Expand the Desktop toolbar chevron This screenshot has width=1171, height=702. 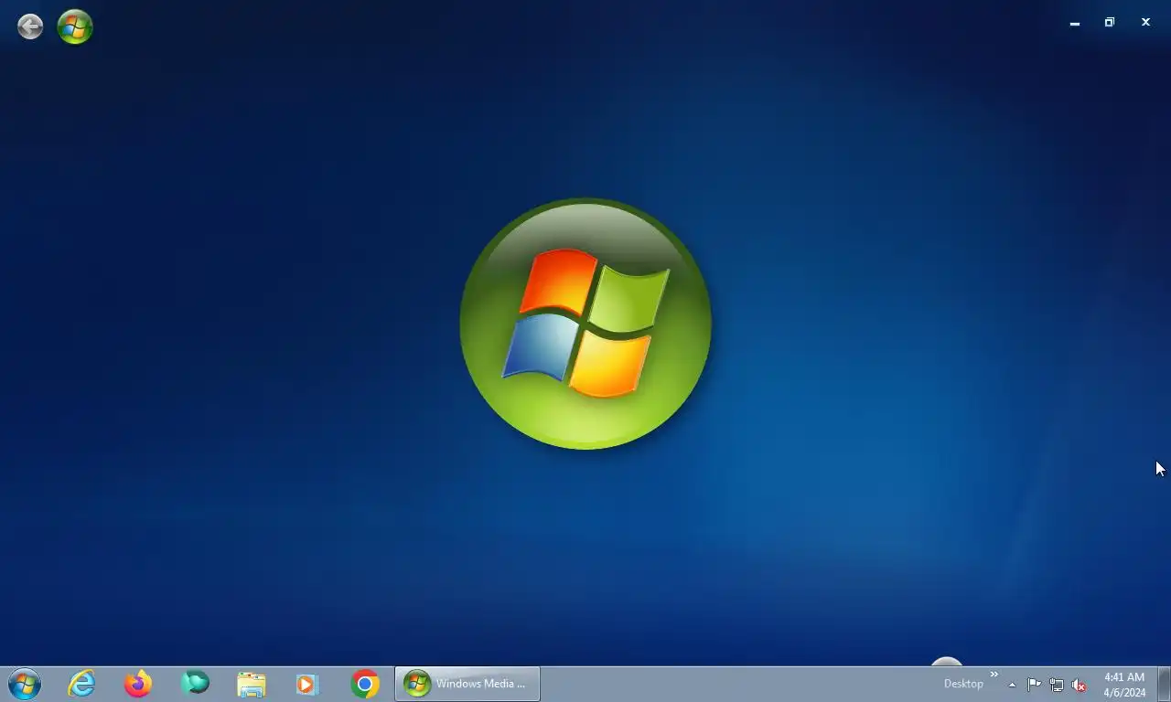[x=994, y=675]
